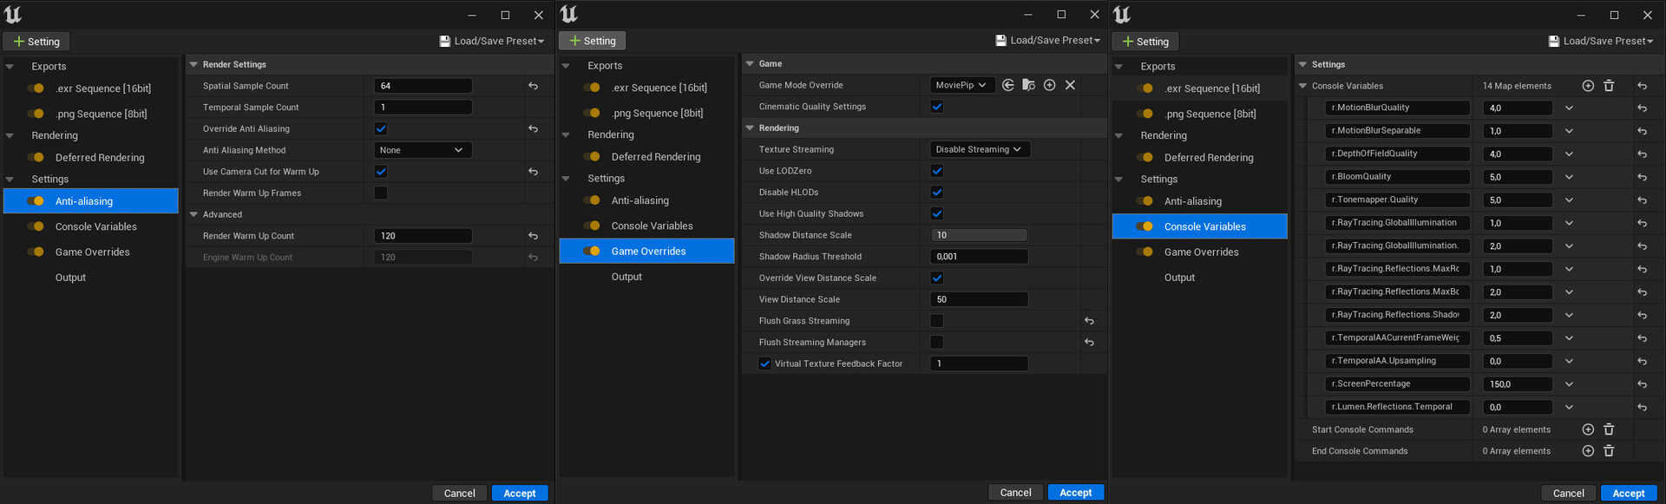Reset r.BloomQuality value with its revert arrow
This screenshot has height=504, width=1666.
[1642, 177]
